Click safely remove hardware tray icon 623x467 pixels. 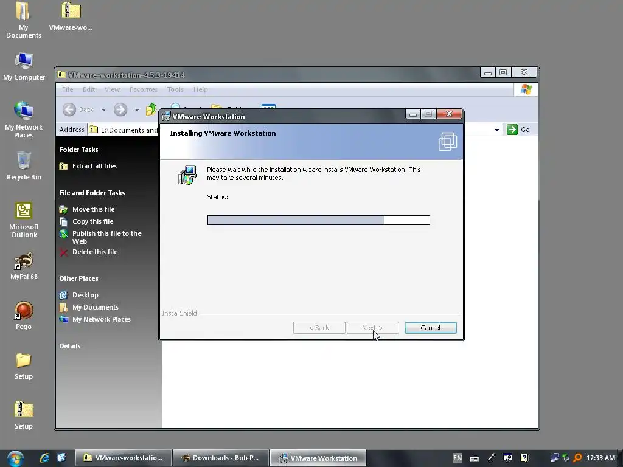(566, 458)
